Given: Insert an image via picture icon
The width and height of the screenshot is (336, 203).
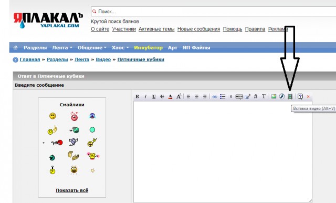Looking at the screenshot, I should [274, 96].
